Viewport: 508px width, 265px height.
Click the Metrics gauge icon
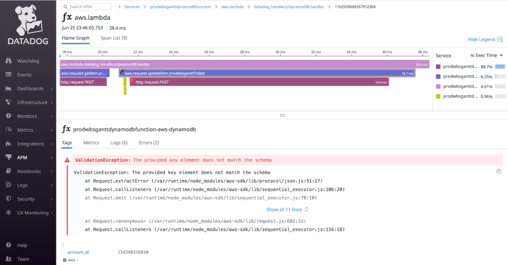pyautogui.click(x=8, y=130)
